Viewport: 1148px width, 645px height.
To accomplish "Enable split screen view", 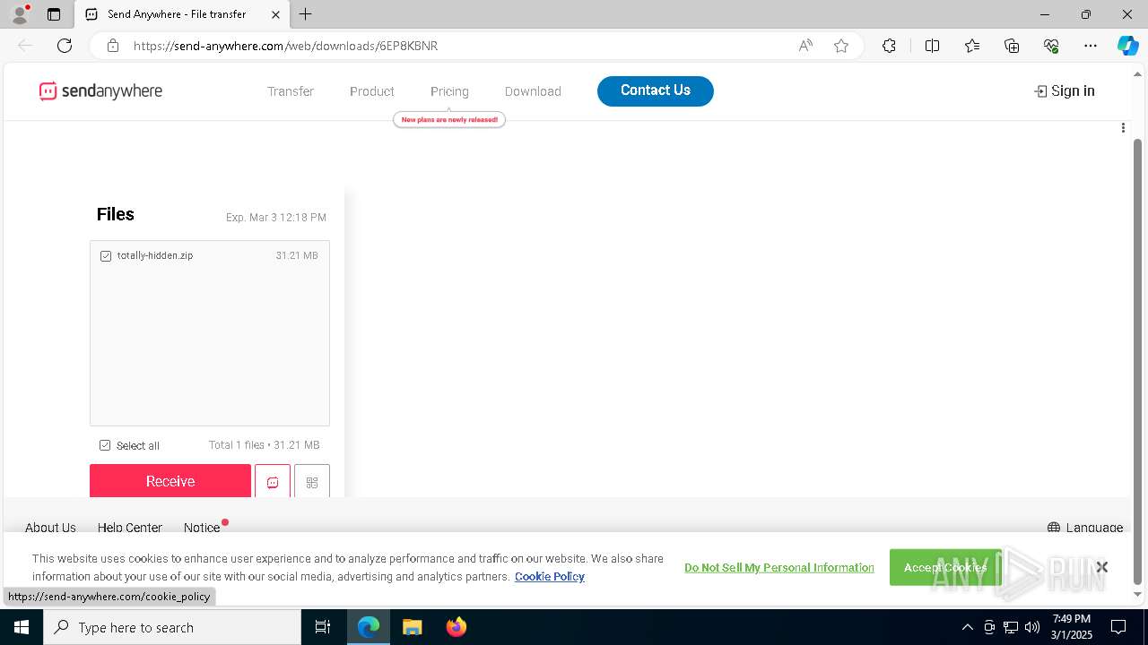I will 932,46.
